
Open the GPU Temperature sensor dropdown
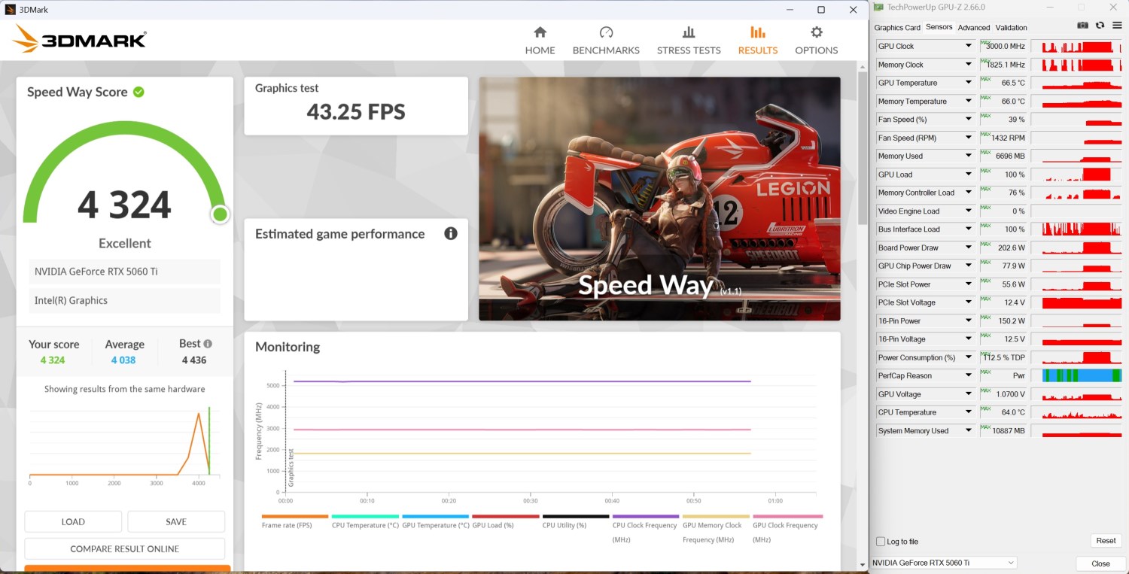click(x=969, y=83)
